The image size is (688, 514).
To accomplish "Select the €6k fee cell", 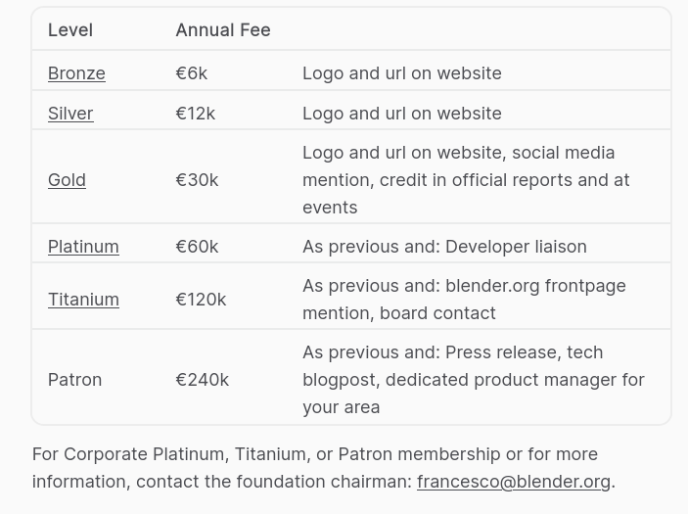I will point(191,73).
